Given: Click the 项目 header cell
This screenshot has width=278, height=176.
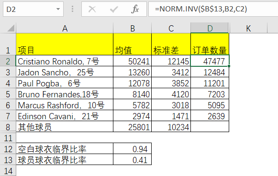Looking at the screenshot, I should coord(65,44).
